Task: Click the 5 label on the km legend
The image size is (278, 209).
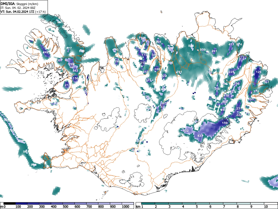Action: tap(197, 207)
